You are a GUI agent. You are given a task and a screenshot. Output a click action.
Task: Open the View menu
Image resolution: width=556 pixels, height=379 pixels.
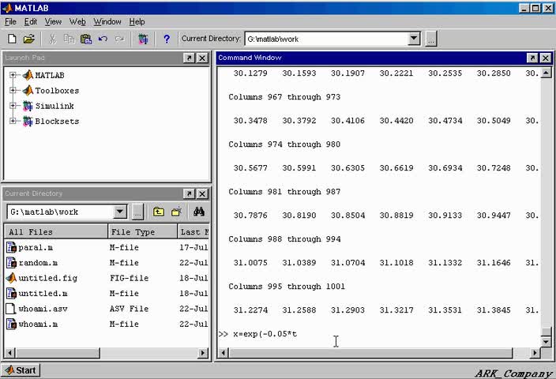[53, 22]
